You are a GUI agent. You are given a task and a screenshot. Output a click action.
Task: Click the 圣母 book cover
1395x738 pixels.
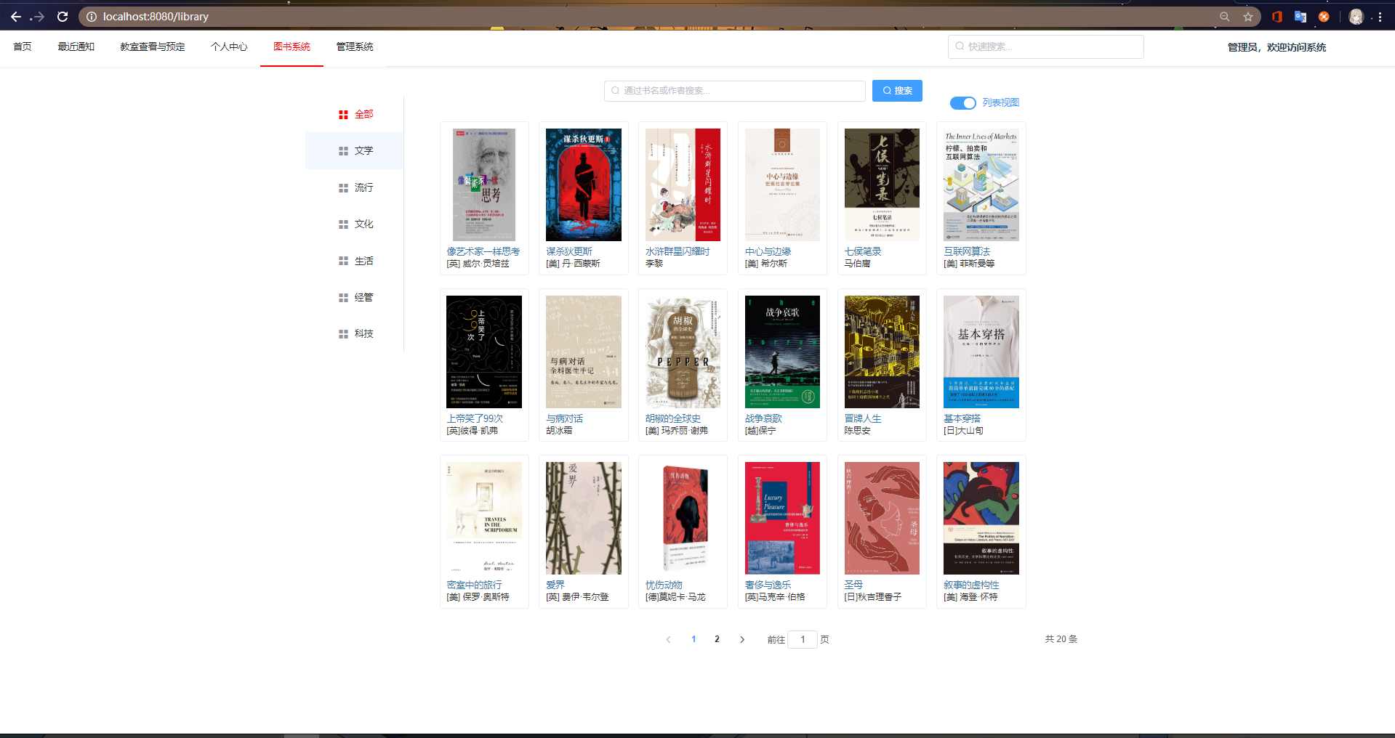point(882,519)
